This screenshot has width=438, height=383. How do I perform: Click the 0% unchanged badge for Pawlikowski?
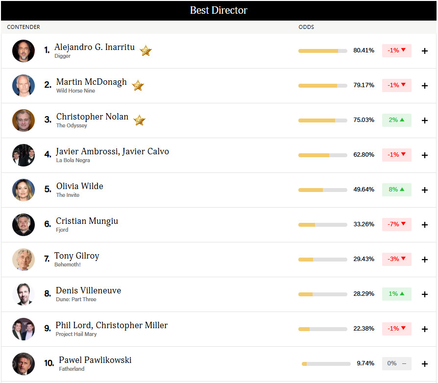pyautogui.click(x=397, y=363)
